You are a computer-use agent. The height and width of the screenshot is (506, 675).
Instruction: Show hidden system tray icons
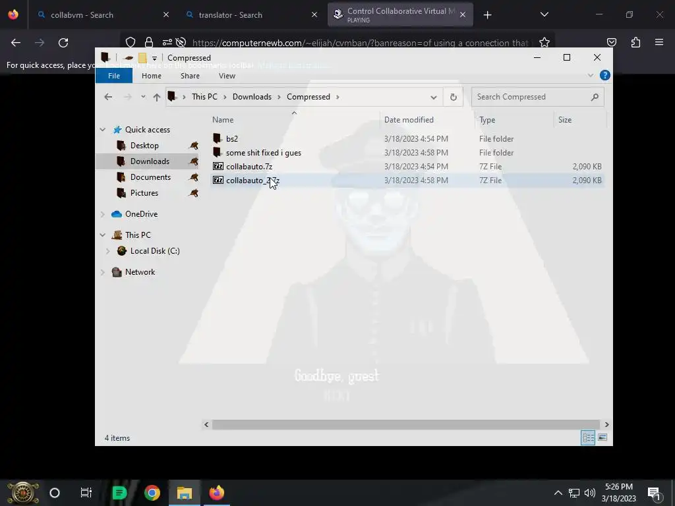tap(558, 493)
